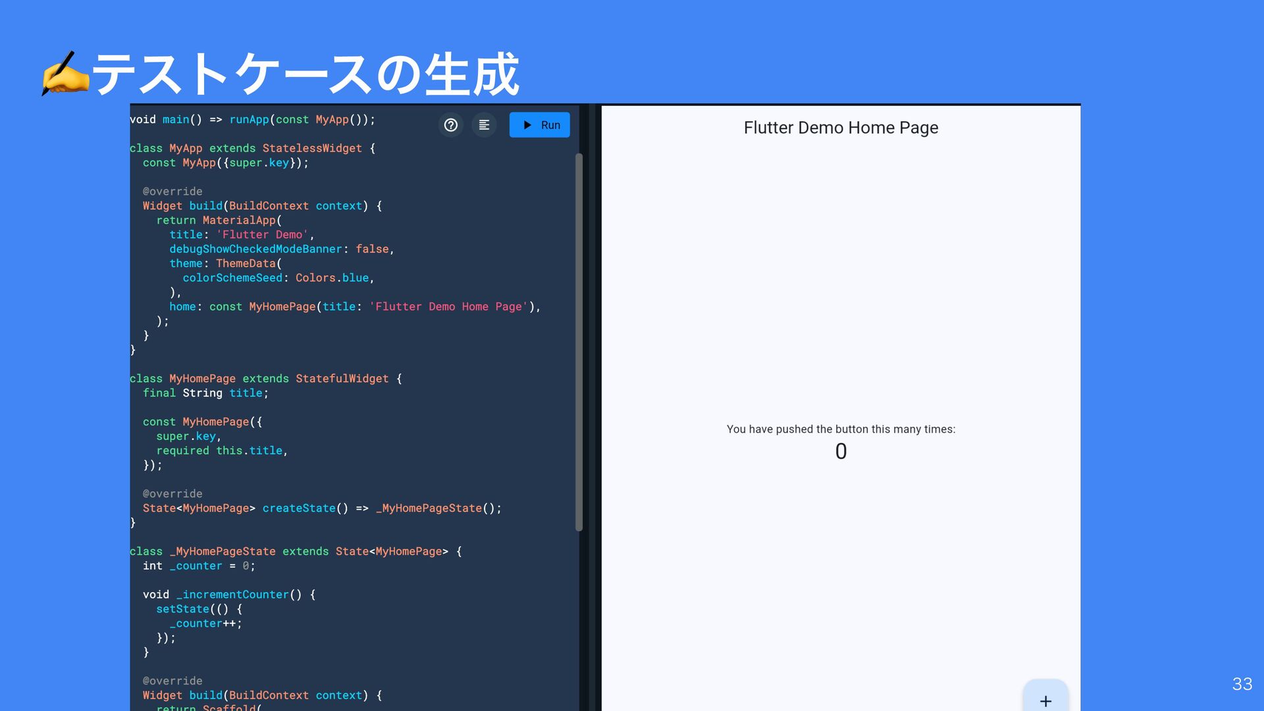The image size is (1264, 711).
Task: Click the 'void _incrementCounter()' line
Action: (x=229, y=595)
